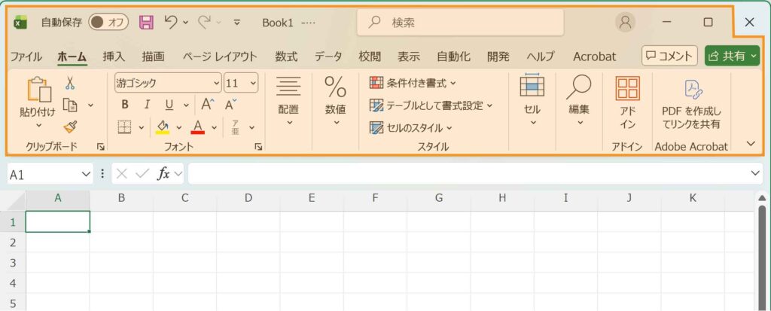Screen dimensions: 771x311
Task: Open セルのスタイル cell styles menu
Action: coord(411,128)
